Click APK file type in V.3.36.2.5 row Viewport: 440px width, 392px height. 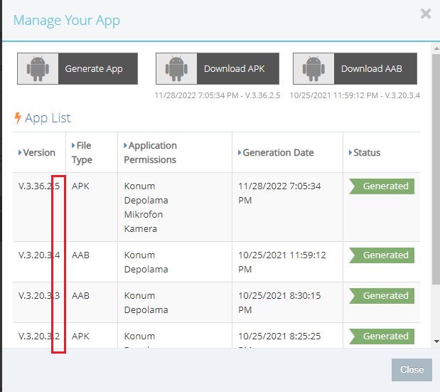80,186
